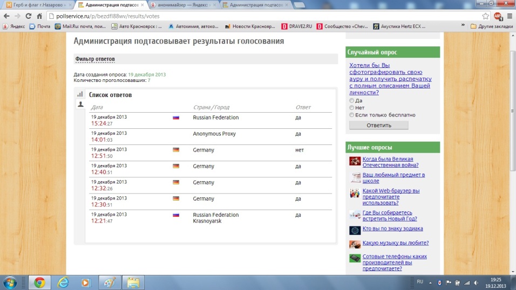Open the 'Другие закладки' folder
516x290 pixels.
(492, 26)
